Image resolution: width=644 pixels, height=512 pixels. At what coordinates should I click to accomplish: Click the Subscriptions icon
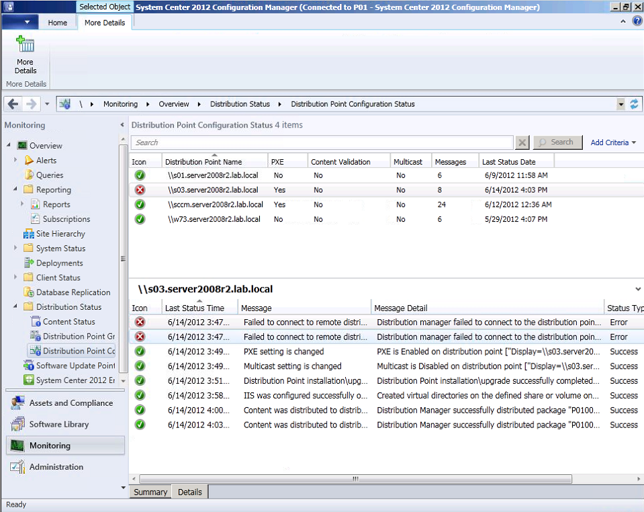(36, 219)
